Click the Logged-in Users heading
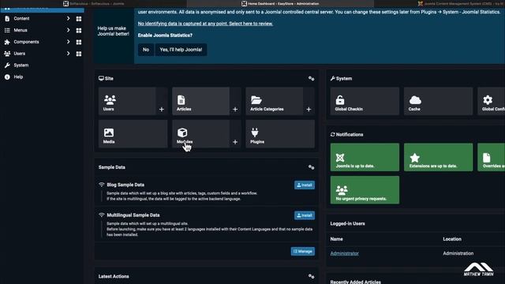The height and width of the screenshot is (284, 505). point(347,223)
